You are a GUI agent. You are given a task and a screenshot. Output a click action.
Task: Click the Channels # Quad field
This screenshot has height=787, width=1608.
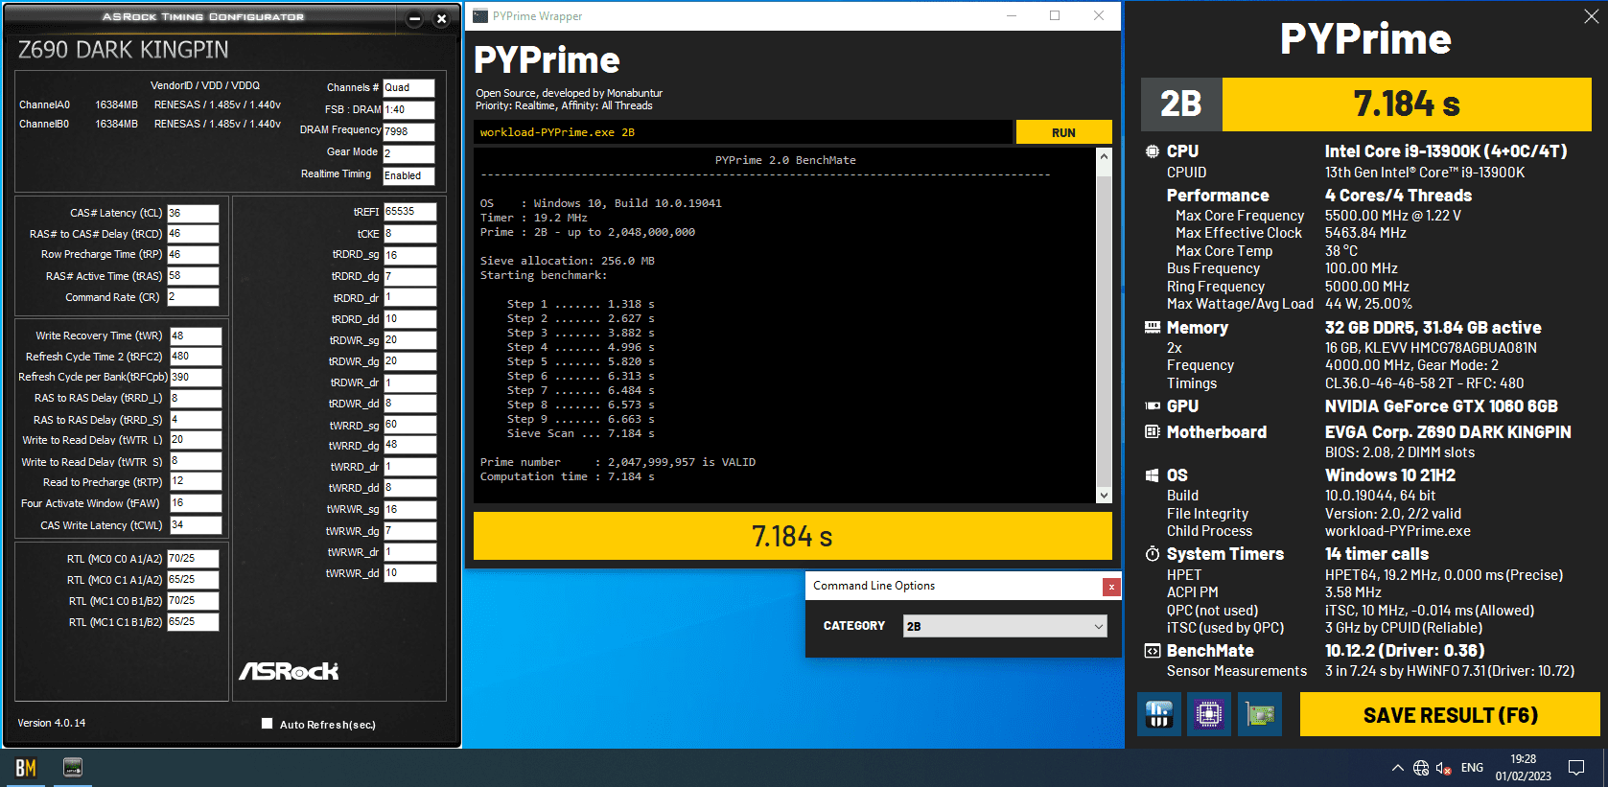click(408, 87)
